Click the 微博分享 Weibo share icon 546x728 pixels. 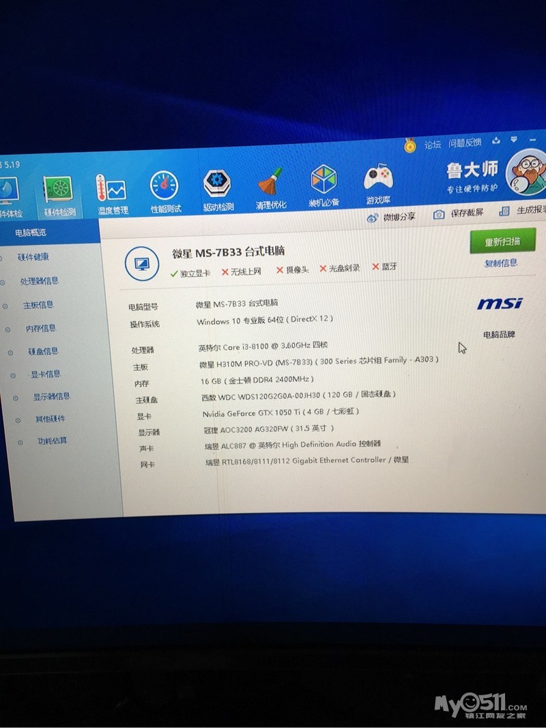pyautogui.click(x=373, y=217)
